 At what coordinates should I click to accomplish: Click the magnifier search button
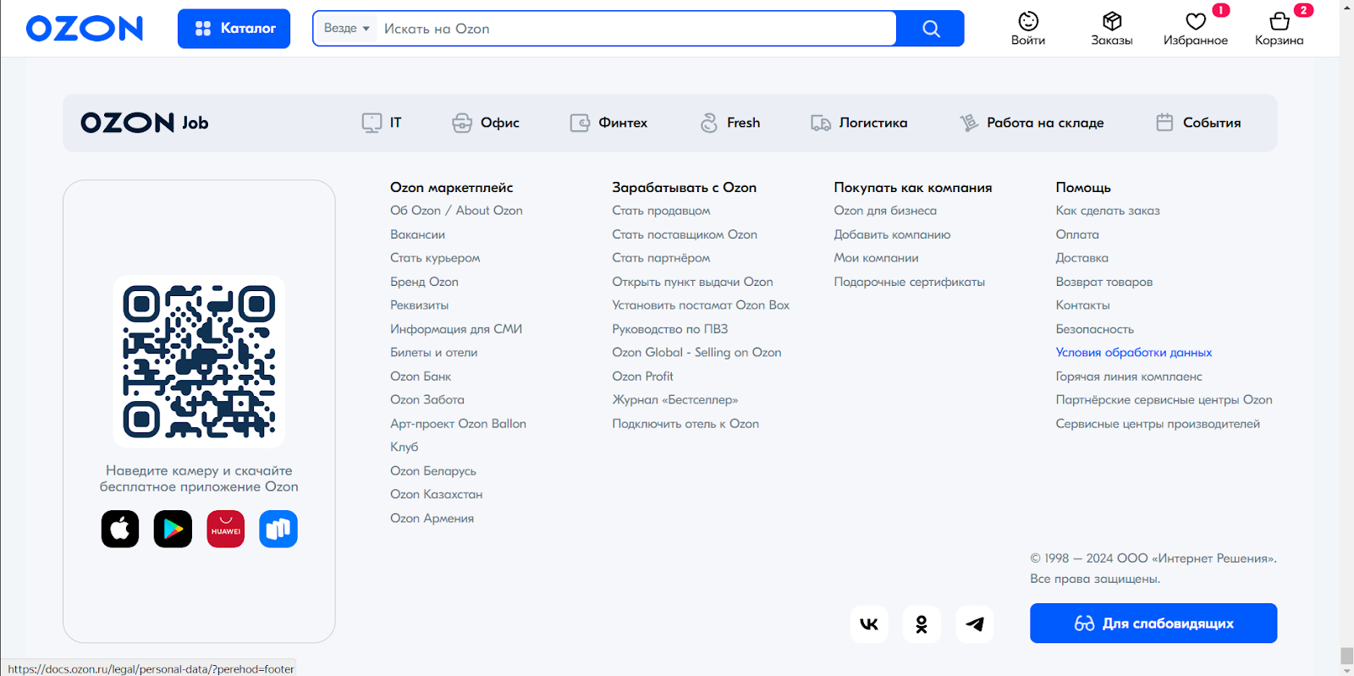(x=931, y=29)
